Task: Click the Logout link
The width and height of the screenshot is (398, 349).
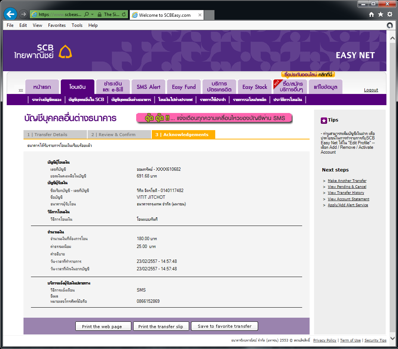Action: pos(371,90)
